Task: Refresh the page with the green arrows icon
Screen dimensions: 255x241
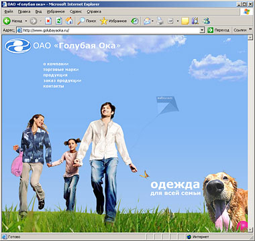Action: (59, 21)
